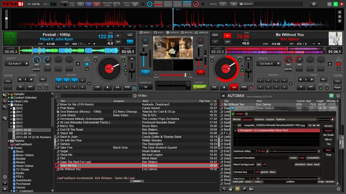
Task: Activate left deck FX slot 1
Action: (x=87, y=64)
